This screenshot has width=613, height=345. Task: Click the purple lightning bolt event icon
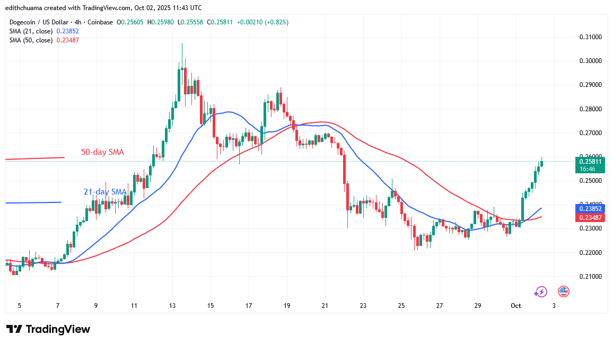point(540,291)
